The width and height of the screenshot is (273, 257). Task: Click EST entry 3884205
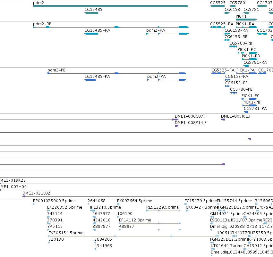pyautogui.click(x=95, y=243)
